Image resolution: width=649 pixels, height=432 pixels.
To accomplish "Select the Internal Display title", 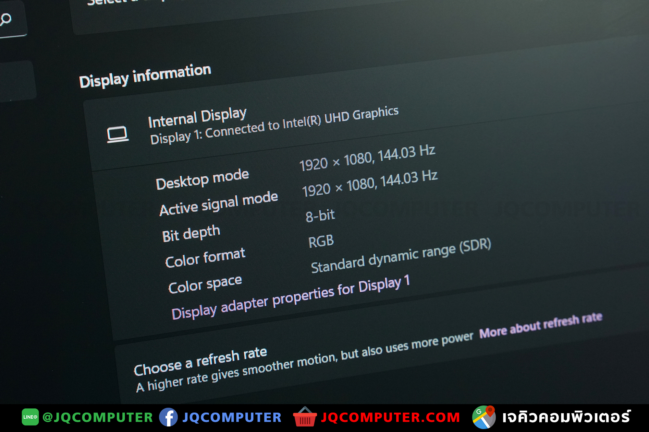I will [x=197, y=118].
